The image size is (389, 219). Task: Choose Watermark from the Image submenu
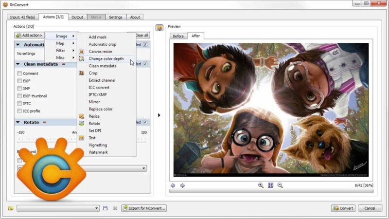point(98,152)
